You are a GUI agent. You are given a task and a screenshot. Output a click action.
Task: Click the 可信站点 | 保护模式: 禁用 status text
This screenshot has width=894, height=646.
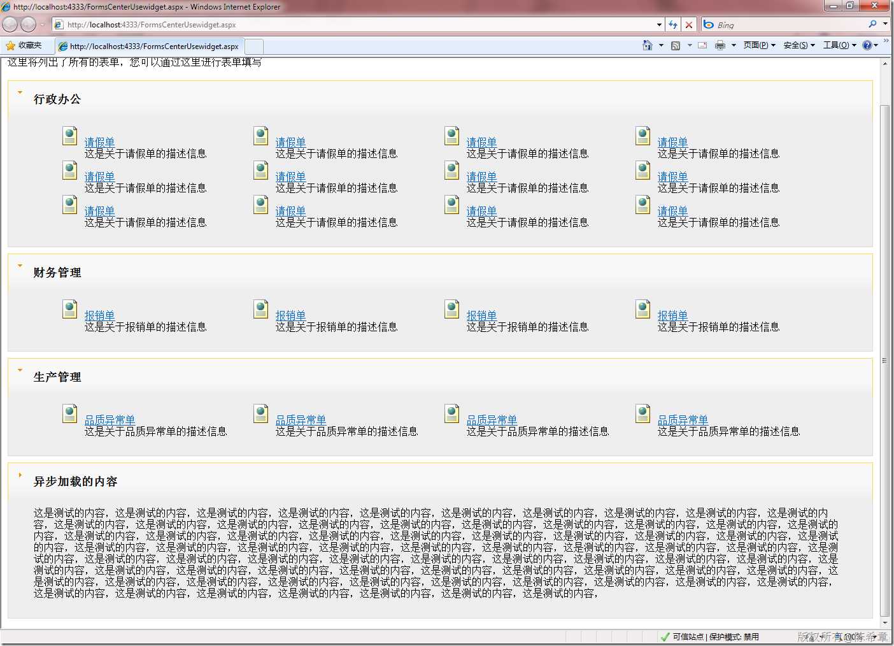coord(716,636)
